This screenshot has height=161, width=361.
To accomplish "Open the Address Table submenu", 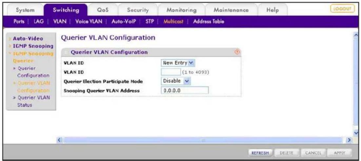I will pos(209,22).
